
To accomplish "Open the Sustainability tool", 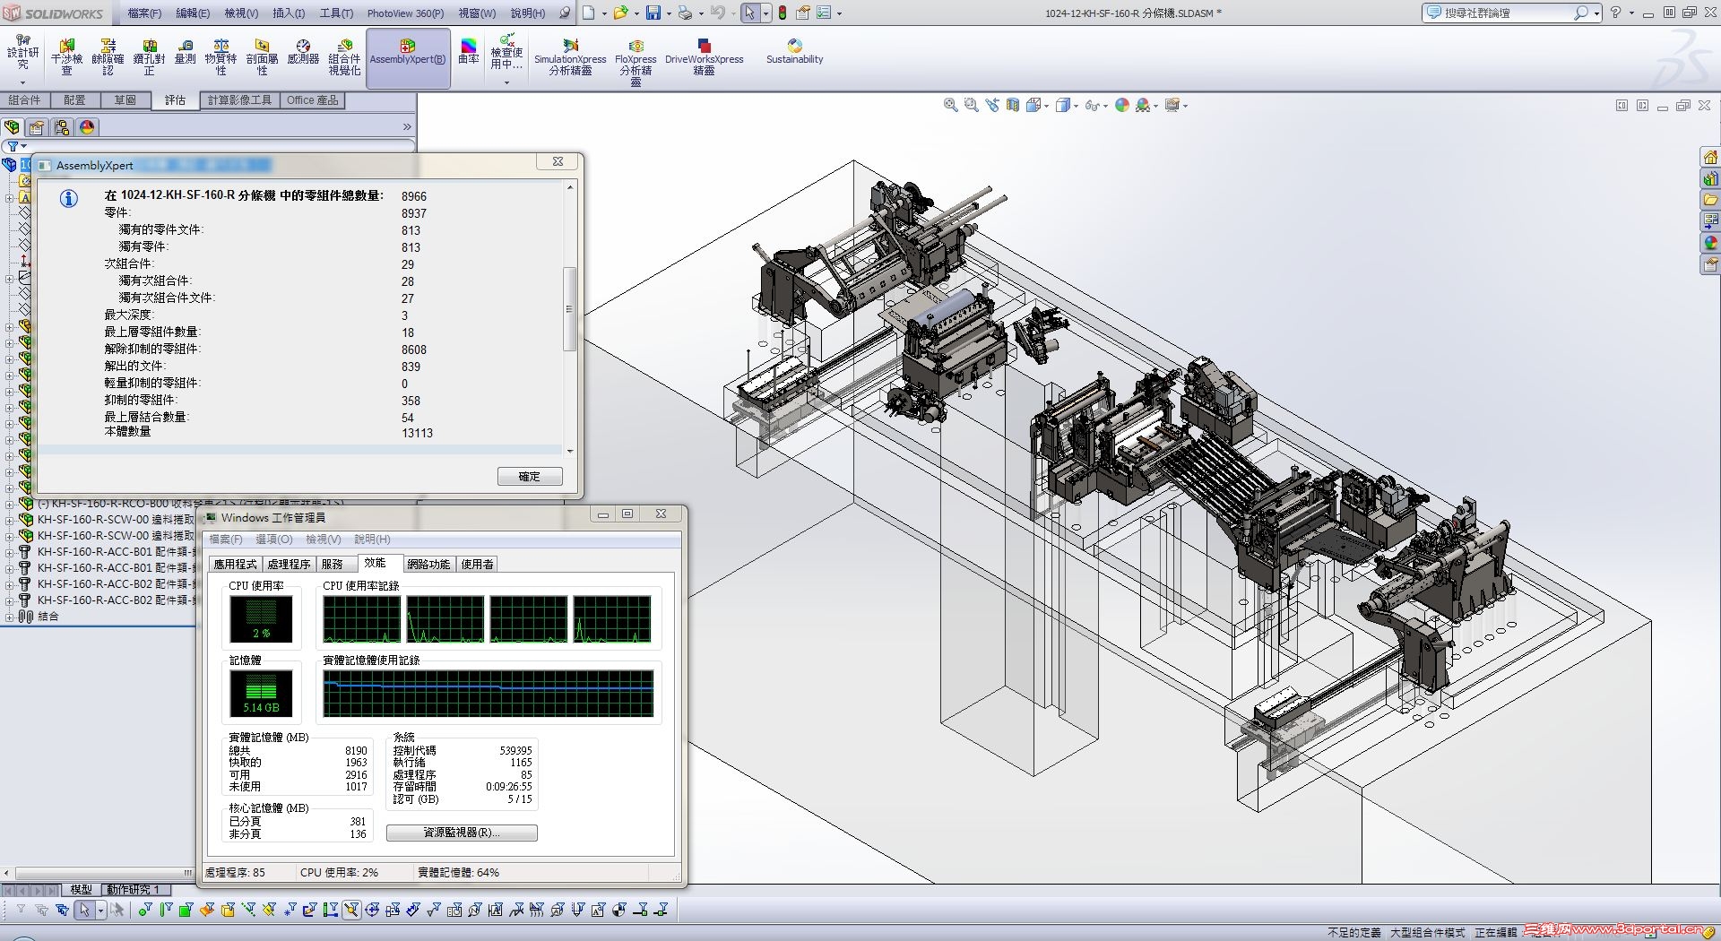I will [x=794, y=52].
